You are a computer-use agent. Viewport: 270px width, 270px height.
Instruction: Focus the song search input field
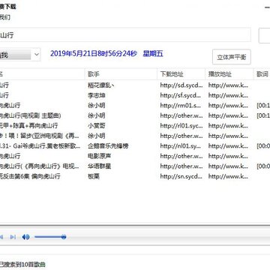point(125,35)
